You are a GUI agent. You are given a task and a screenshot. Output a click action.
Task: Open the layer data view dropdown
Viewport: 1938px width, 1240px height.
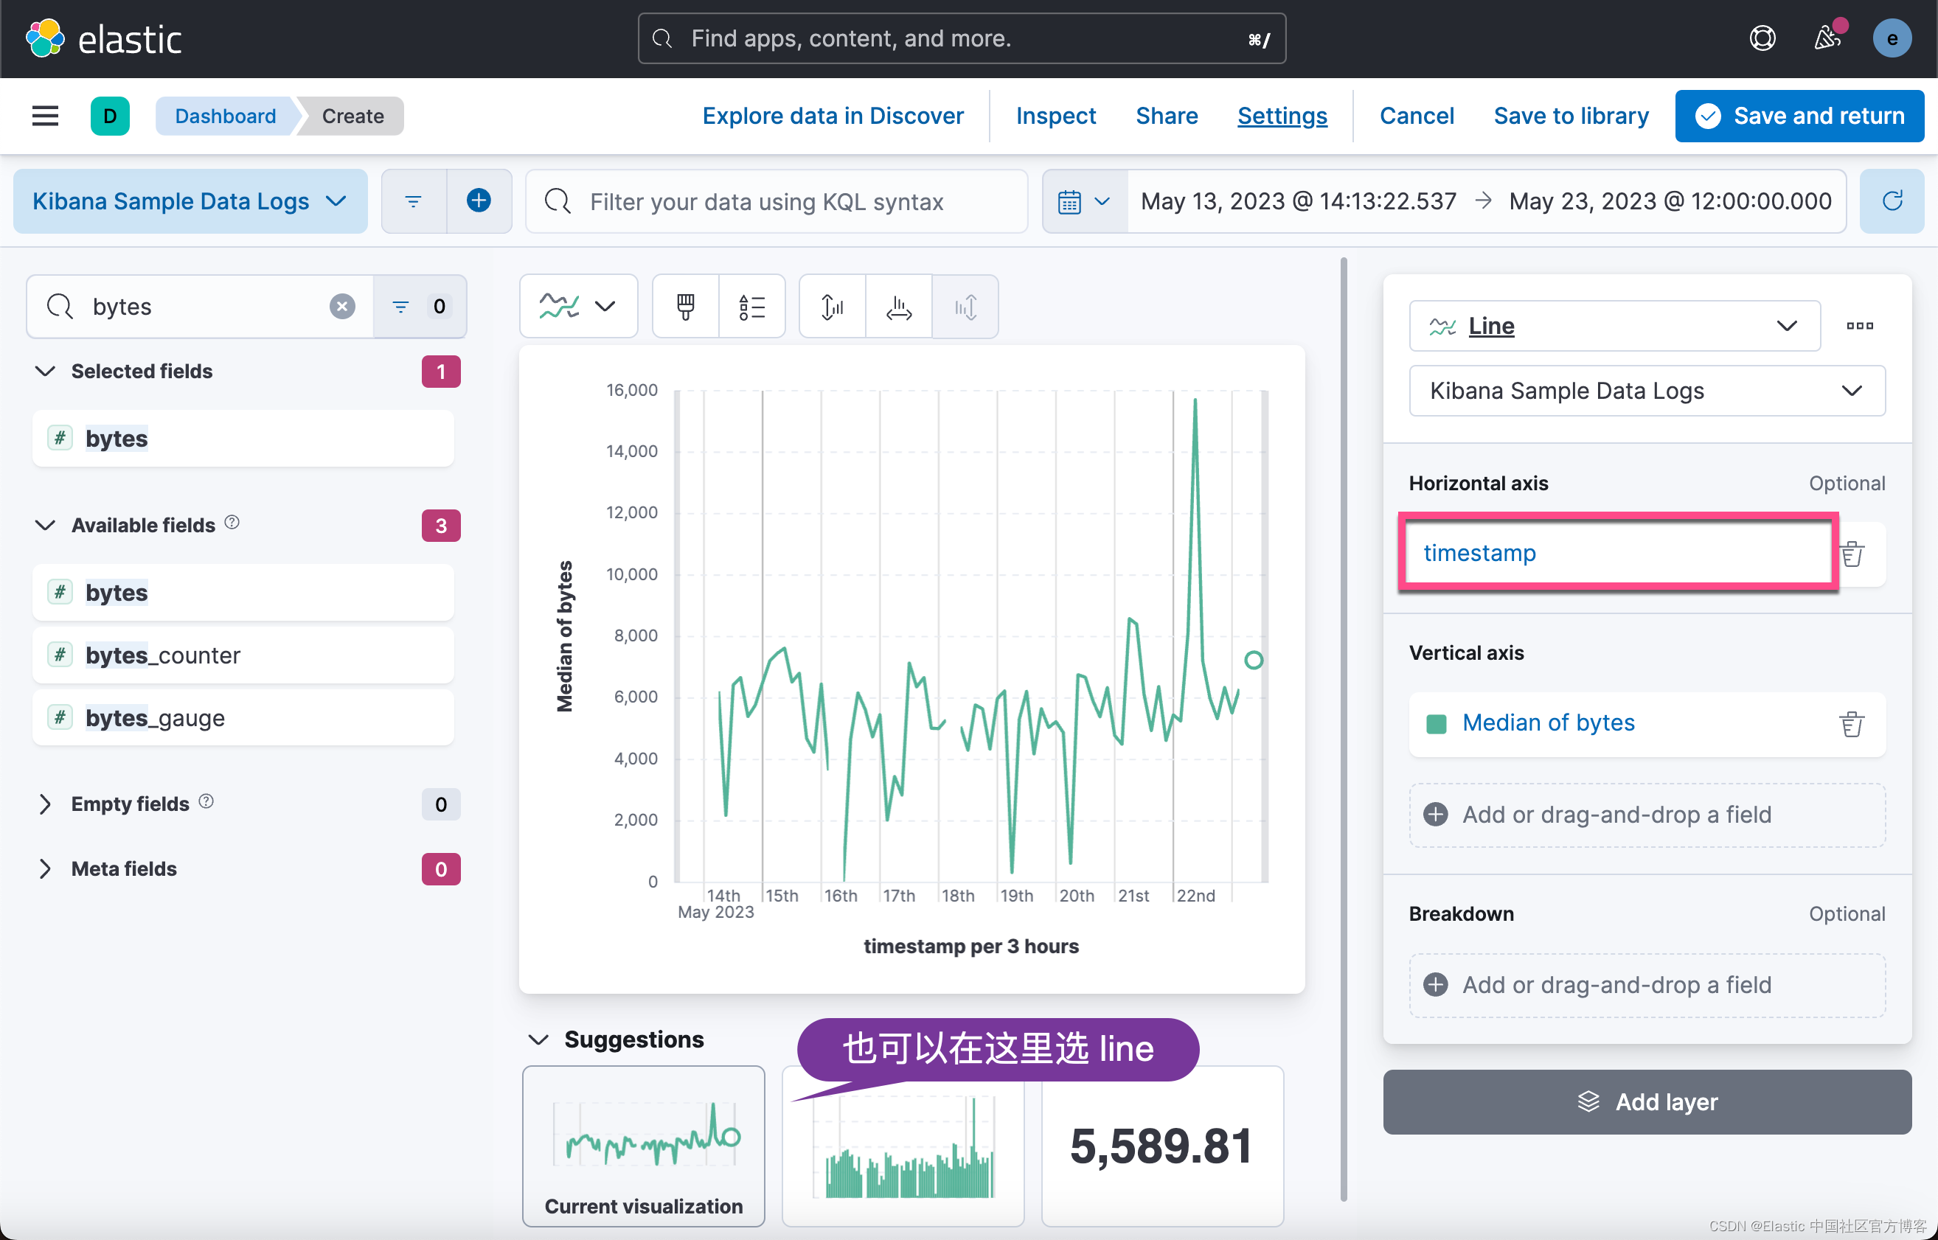pyautogui.click(x=1647, y=391)
